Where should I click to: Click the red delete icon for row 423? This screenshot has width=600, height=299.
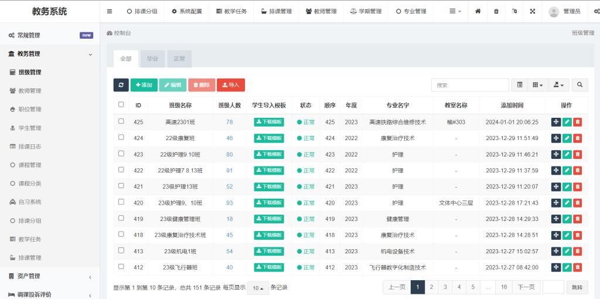(x=577, y=154)
